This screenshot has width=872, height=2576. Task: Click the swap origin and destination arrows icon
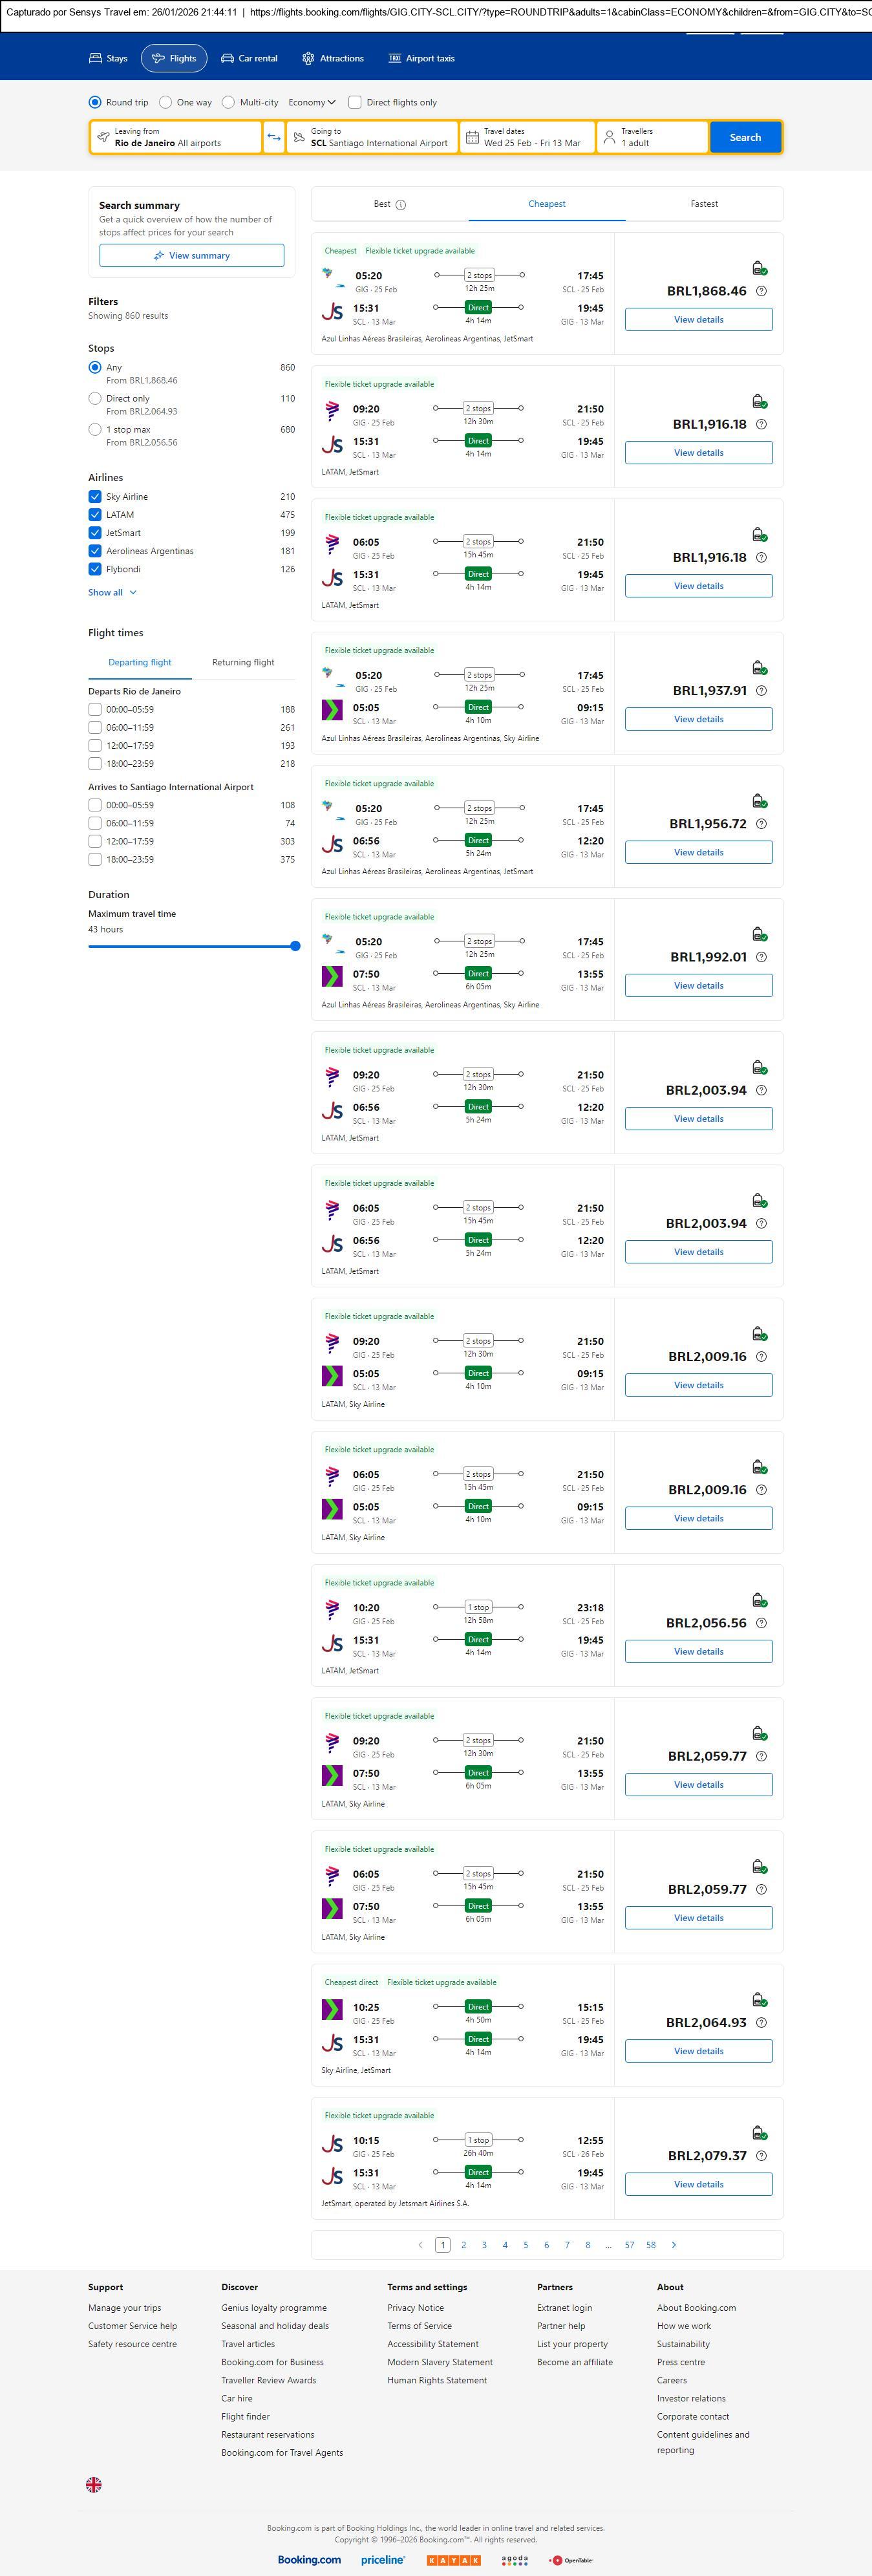(274, 137)
